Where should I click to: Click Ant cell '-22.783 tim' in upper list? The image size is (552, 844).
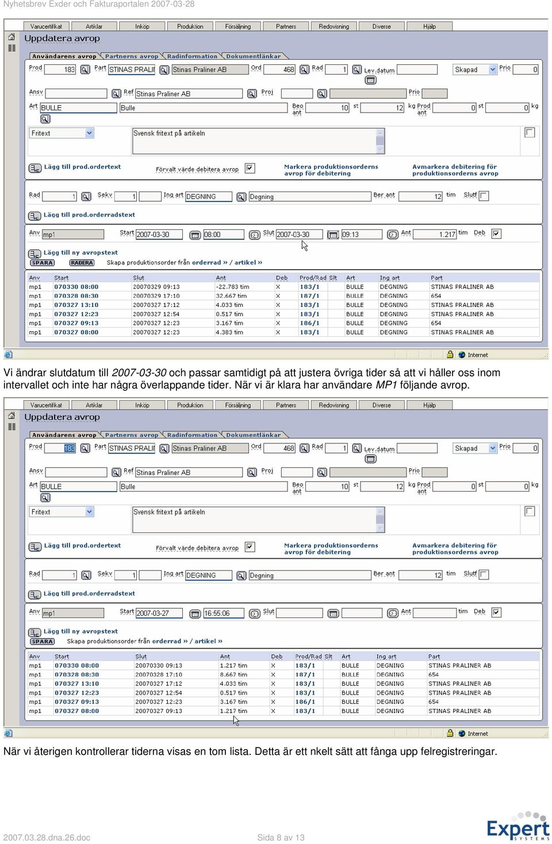point(233,287)
